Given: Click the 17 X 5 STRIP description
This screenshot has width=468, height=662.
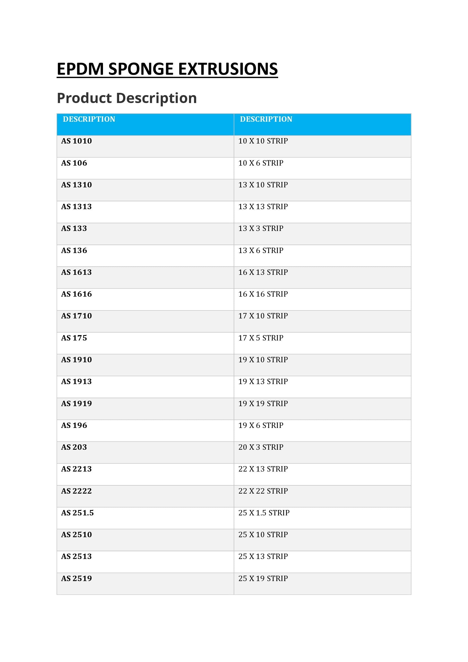Looking at the screenshot, I should tap(261, 338).
